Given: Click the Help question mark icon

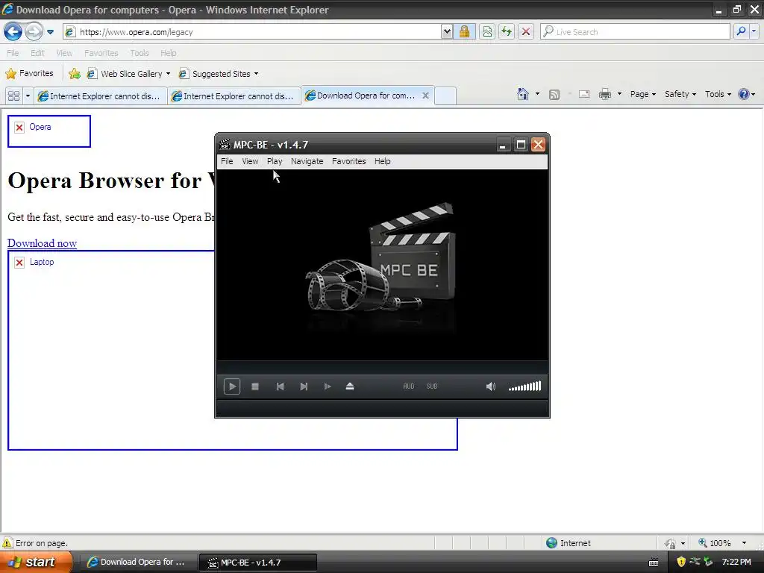Looking at the screenshot, I should click(x=744, y=94).
